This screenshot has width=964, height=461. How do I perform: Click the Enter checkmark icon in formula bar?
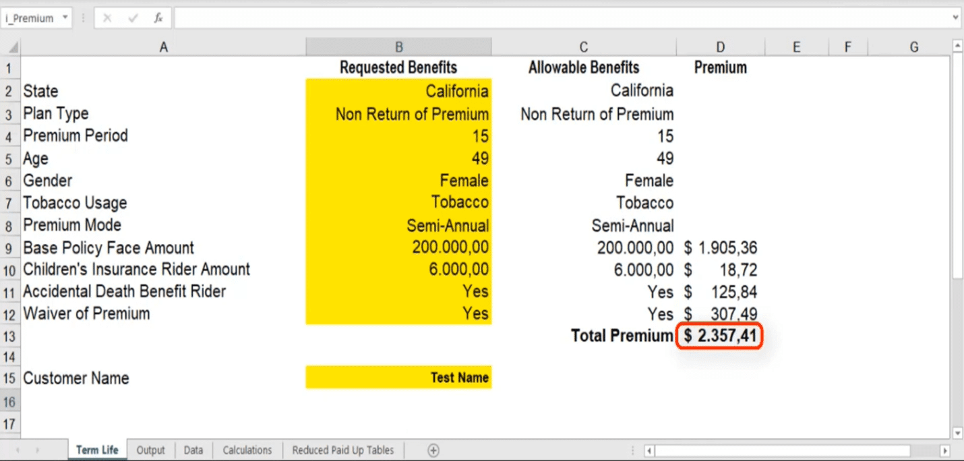pyautogui.click(x=132, y=18)
